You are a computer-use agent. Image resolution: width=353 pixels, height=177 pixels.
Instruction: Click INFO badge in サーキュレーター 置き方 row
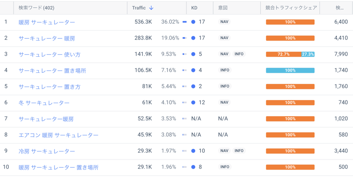[x=225, y=86]
